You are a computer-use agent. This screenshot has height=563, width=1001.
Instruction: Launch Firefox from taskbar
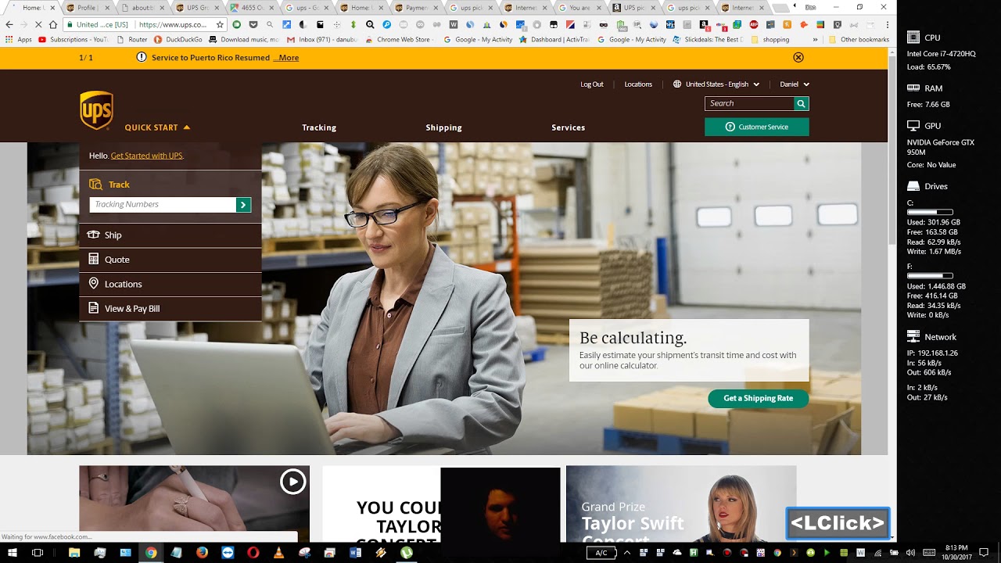202,553
